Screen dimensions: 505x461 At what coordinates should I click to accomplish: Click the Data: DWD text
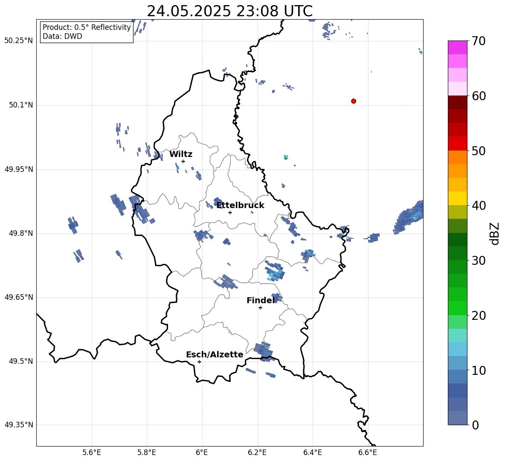click(x=62, y=36)
